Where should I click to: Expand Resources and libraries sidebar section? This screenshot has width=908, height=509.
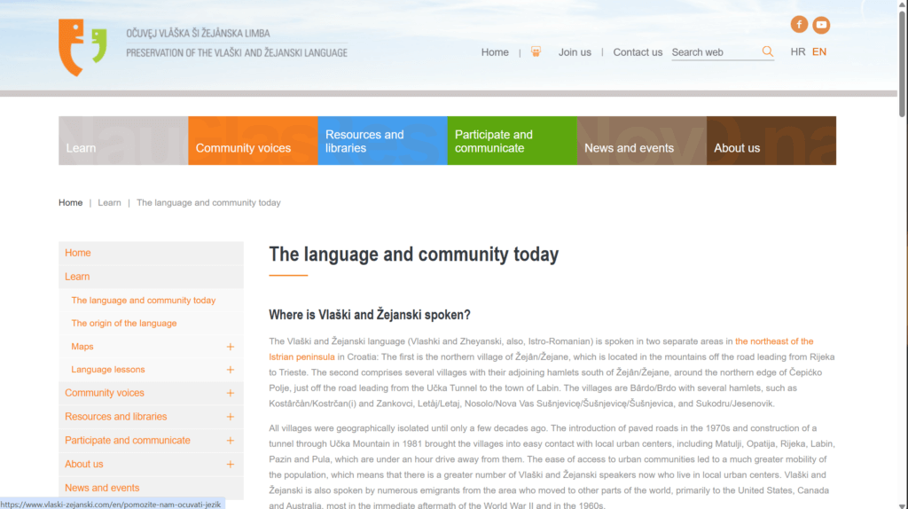[231, 417]
